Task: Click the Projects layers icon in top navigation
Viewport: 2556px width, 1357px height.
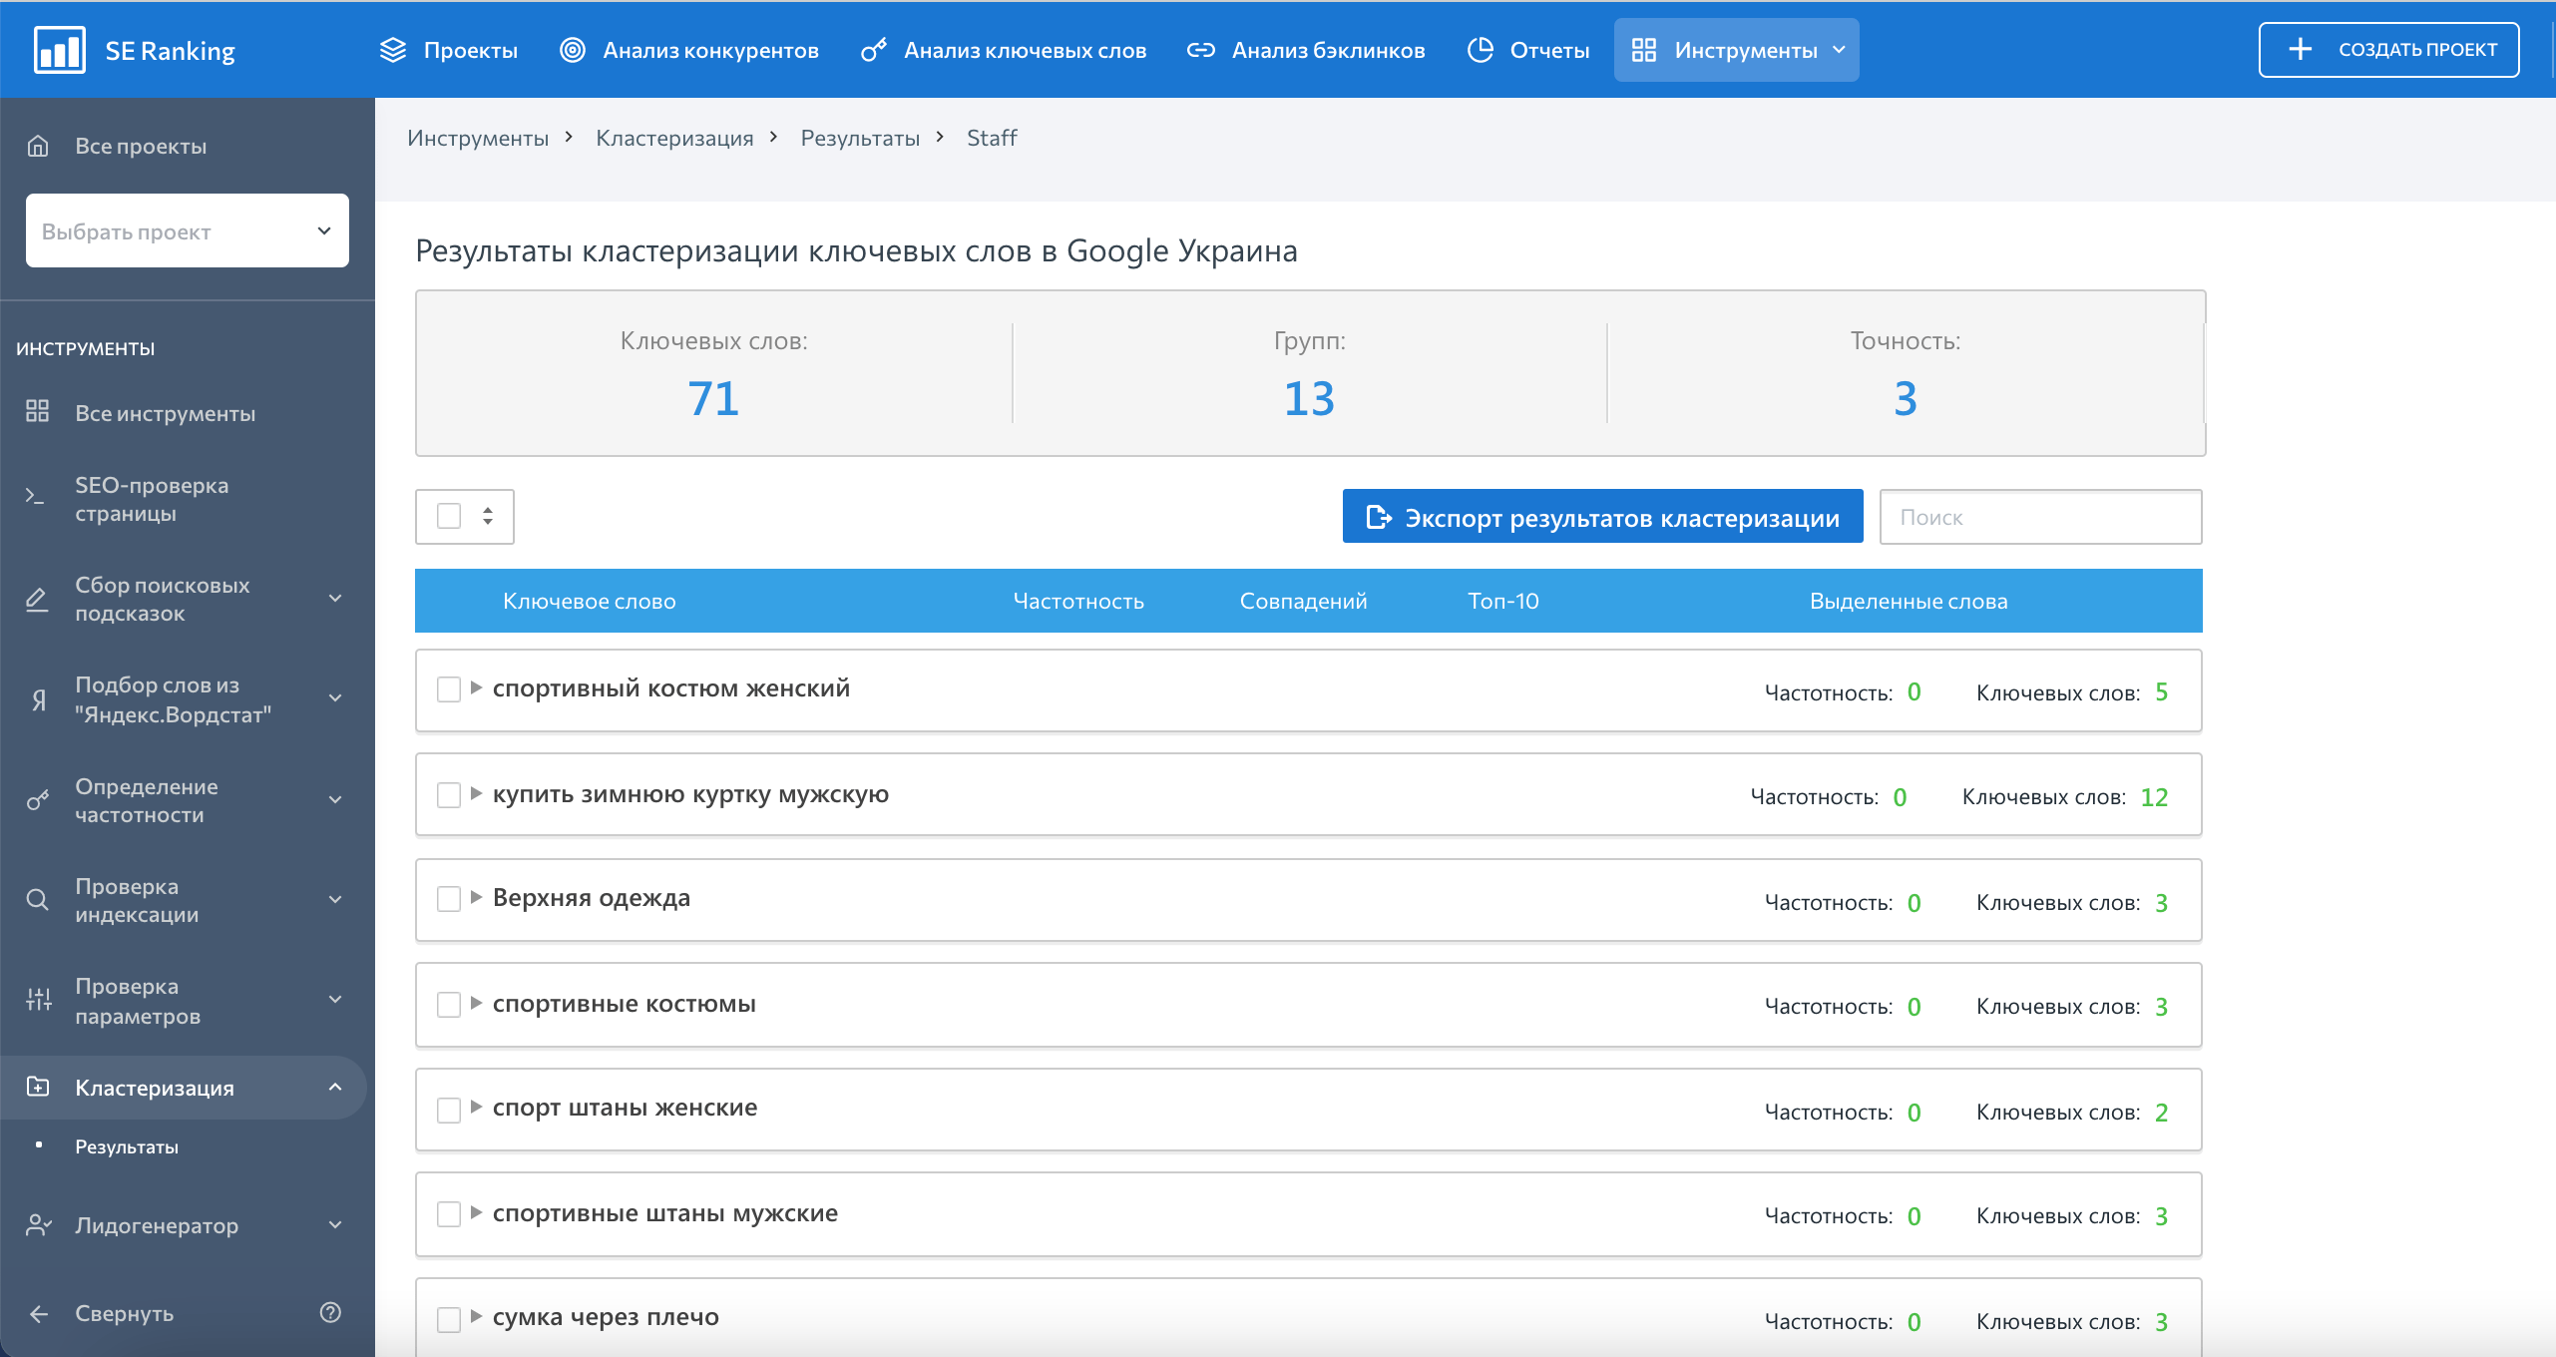Action: (393, 50)
